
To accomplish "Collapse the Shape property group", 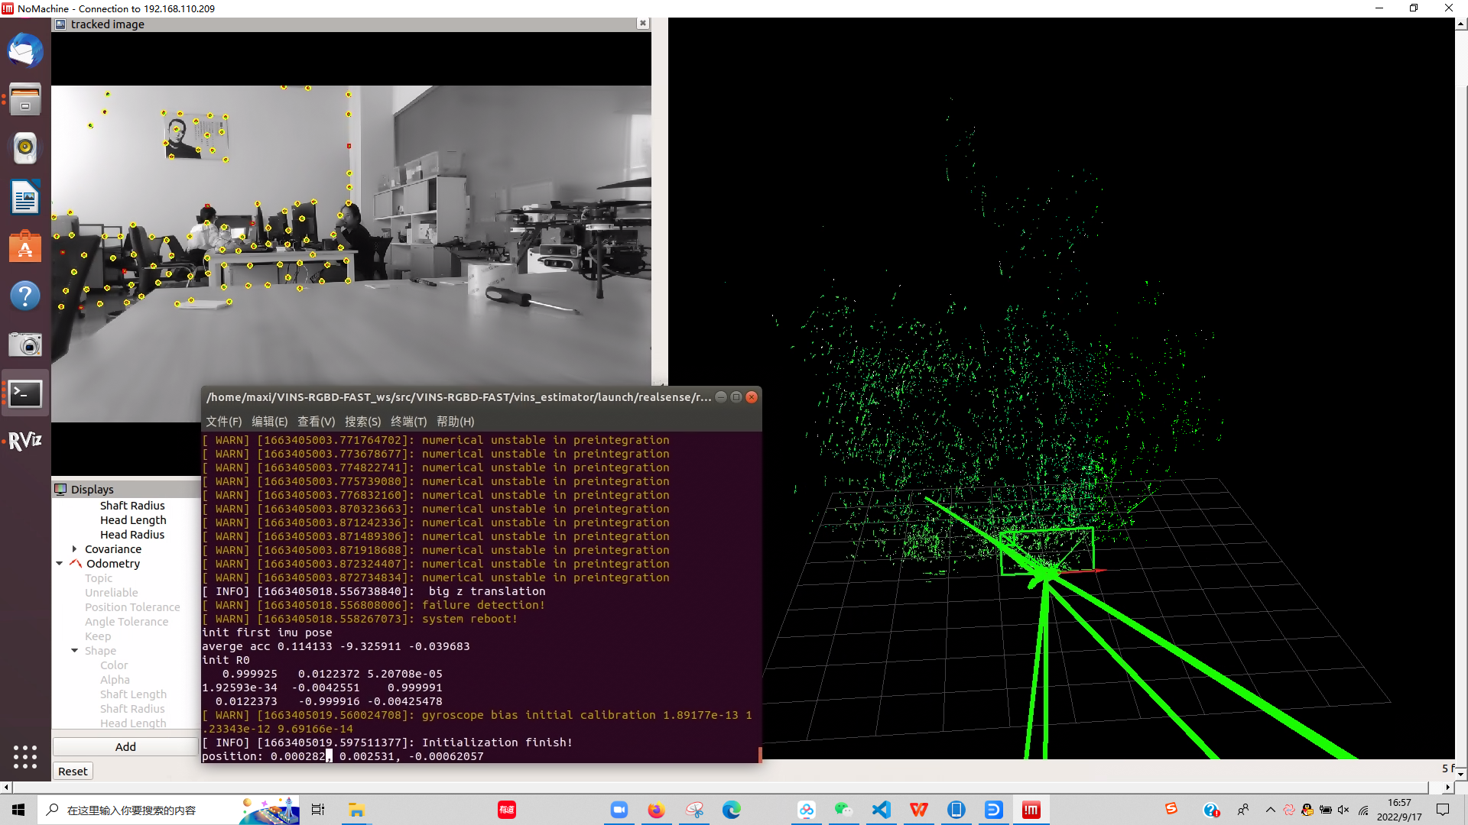I will tap(74, 651).
